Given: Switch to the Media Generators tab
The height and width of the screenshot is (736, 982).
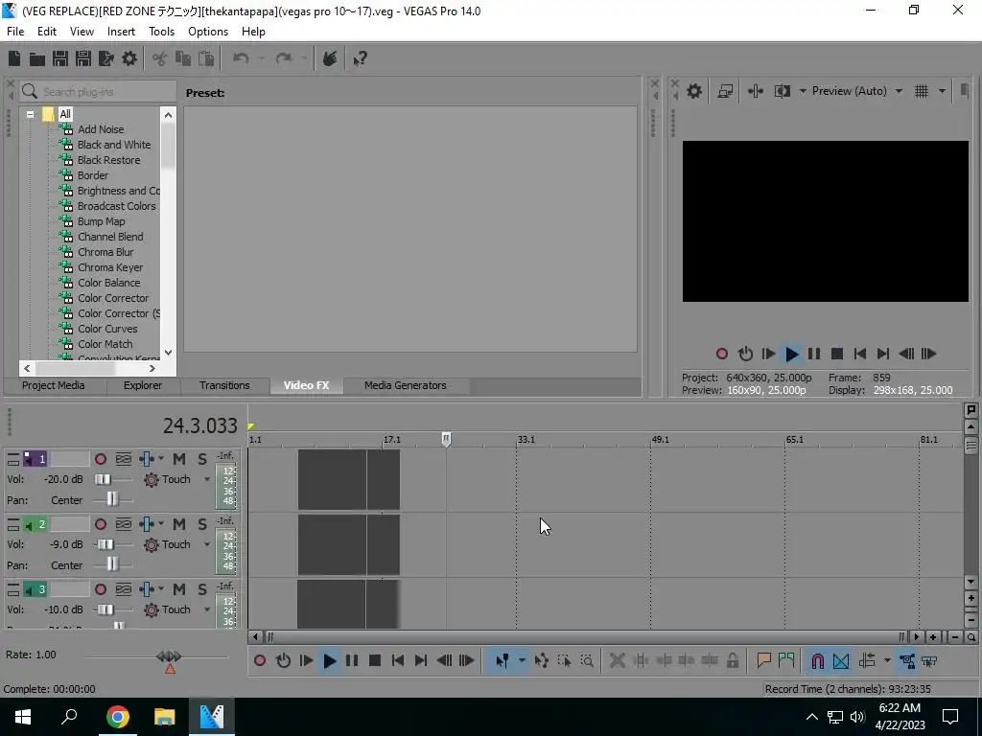Looking at the screenshot, I should 406,385.
